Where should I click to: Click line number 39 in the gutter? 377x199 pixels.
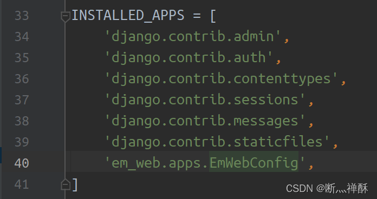click(x=22, y=142)
